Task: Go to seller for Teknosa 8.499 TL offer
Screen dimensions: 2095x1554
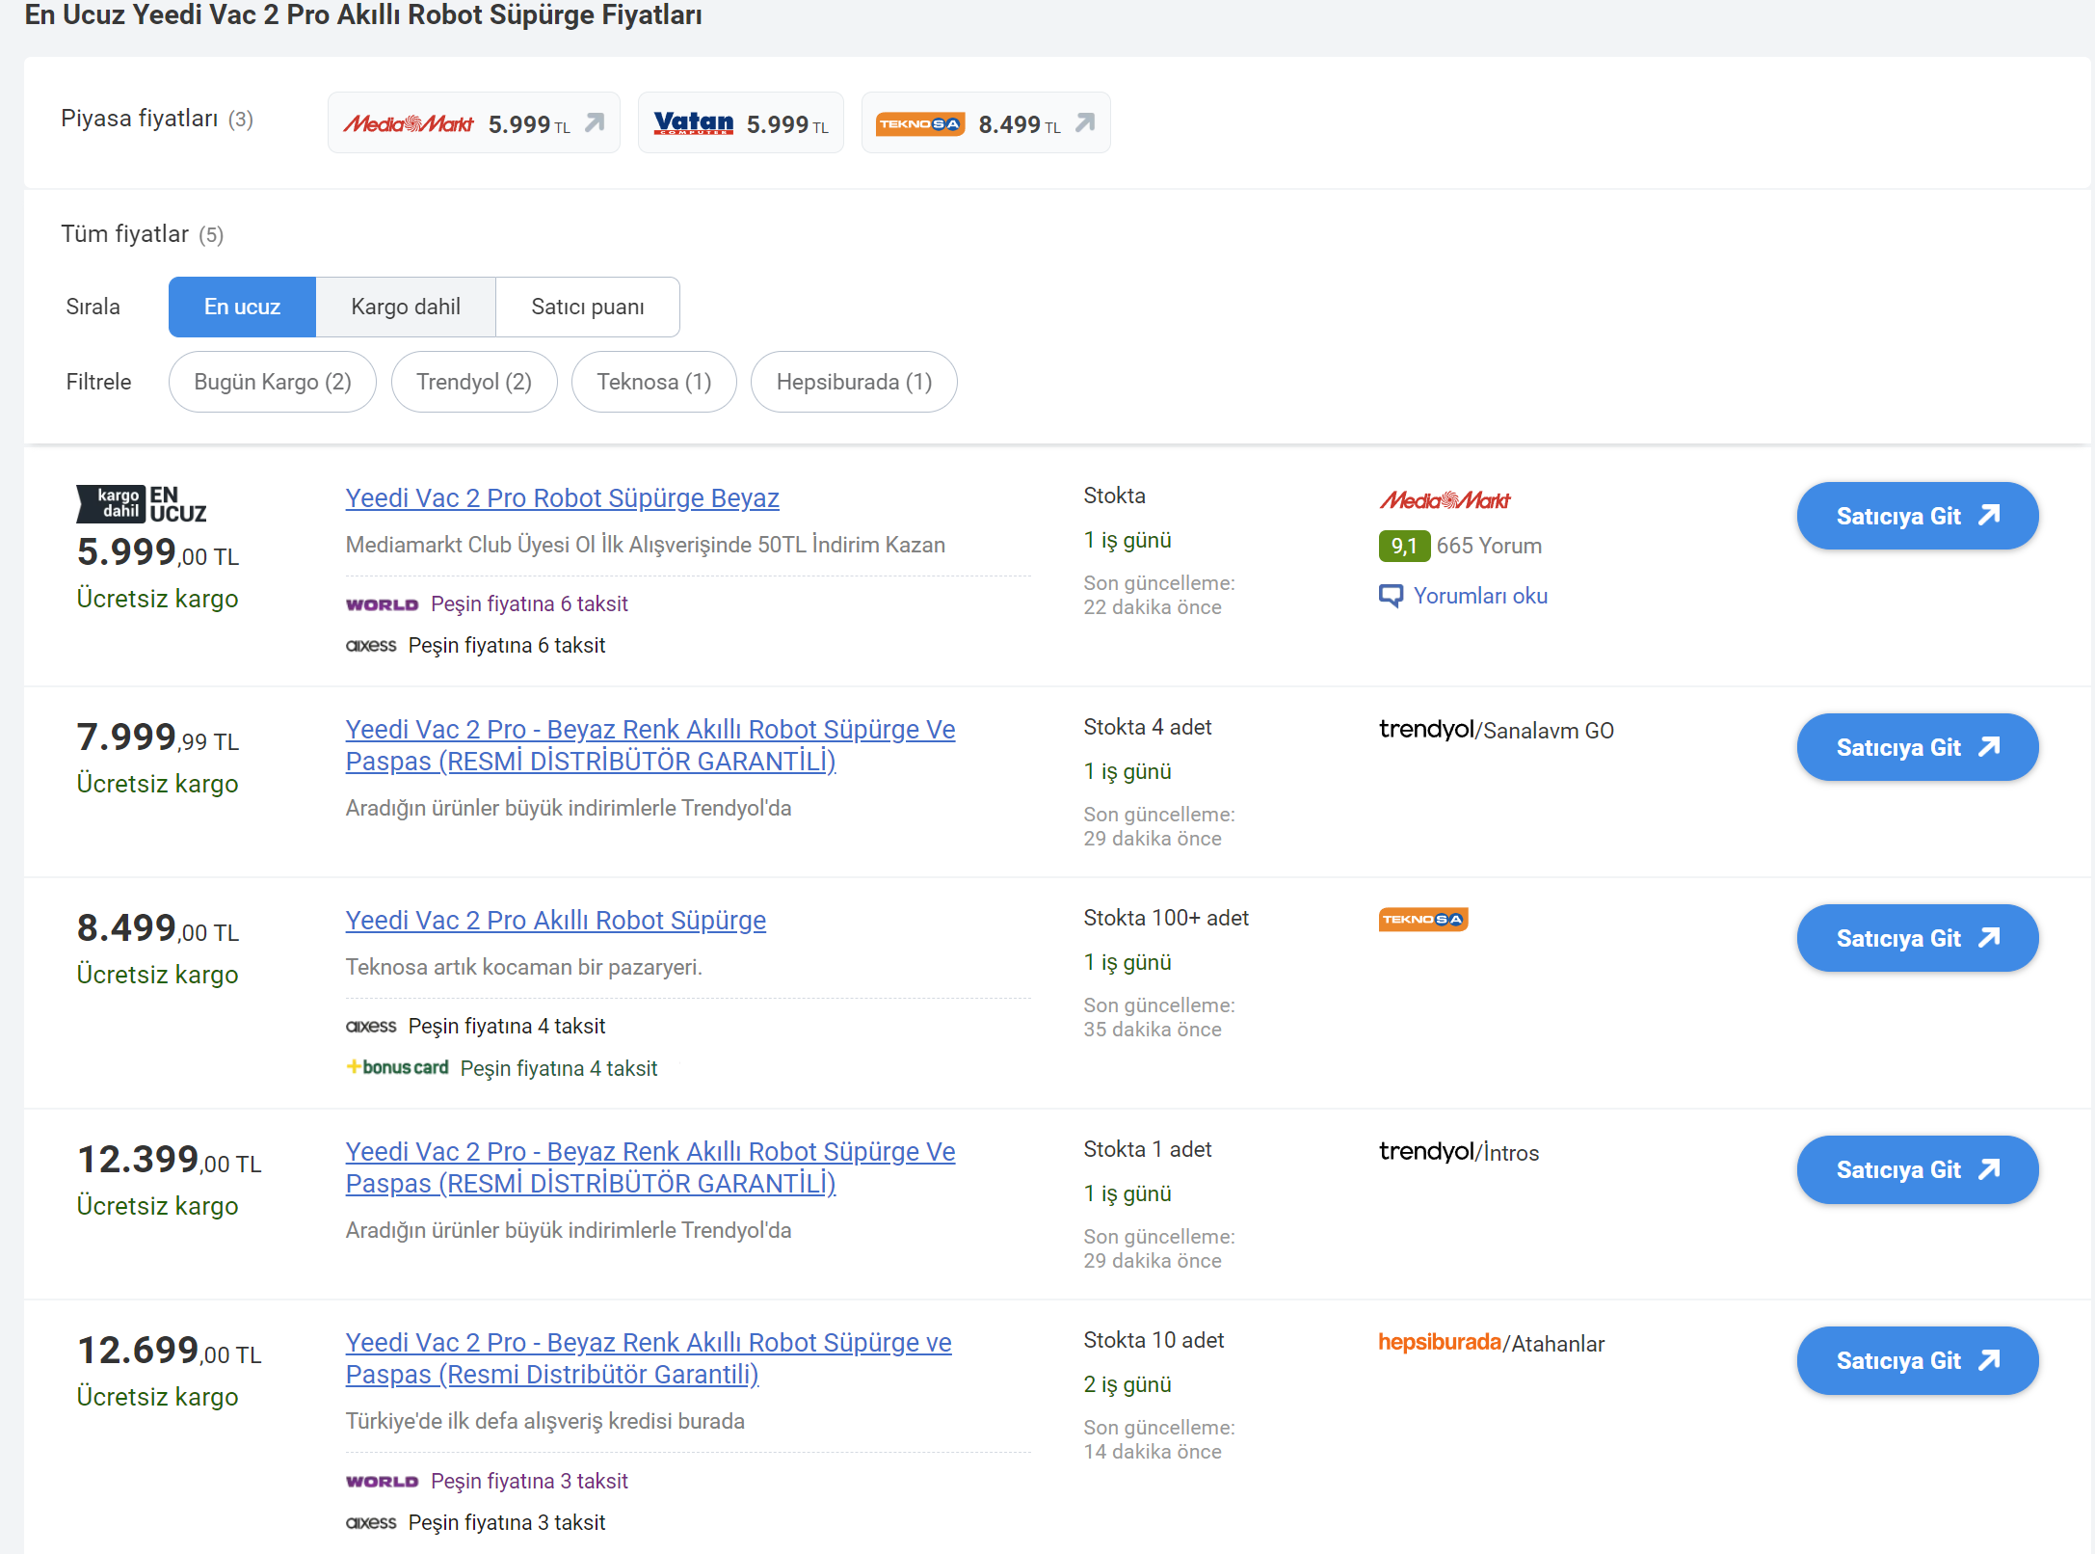Action: [x=1918, y=938]
